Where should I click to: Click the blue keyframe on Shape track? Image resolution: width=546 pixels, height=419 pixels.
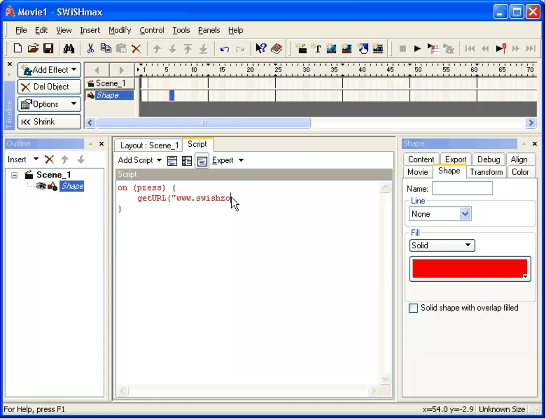coord(172,95)
